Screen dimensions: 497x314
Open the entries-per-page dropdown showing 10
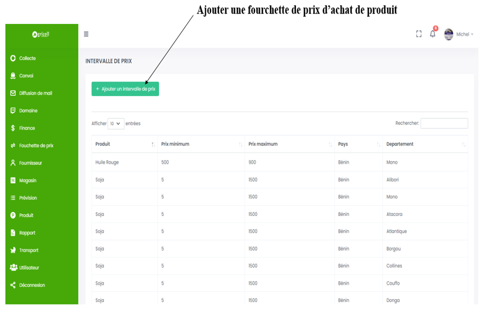click(115, 123)
